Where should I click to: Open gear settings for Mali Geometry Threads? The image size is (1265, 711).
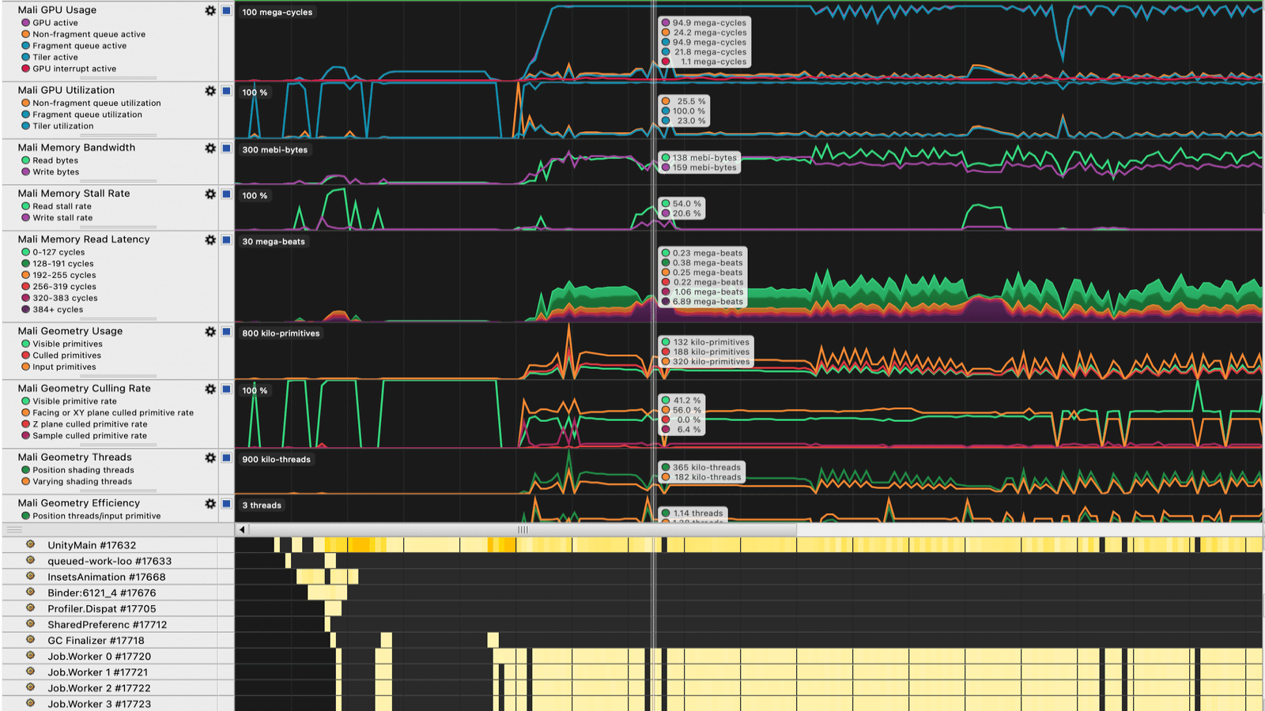(210, 458)
